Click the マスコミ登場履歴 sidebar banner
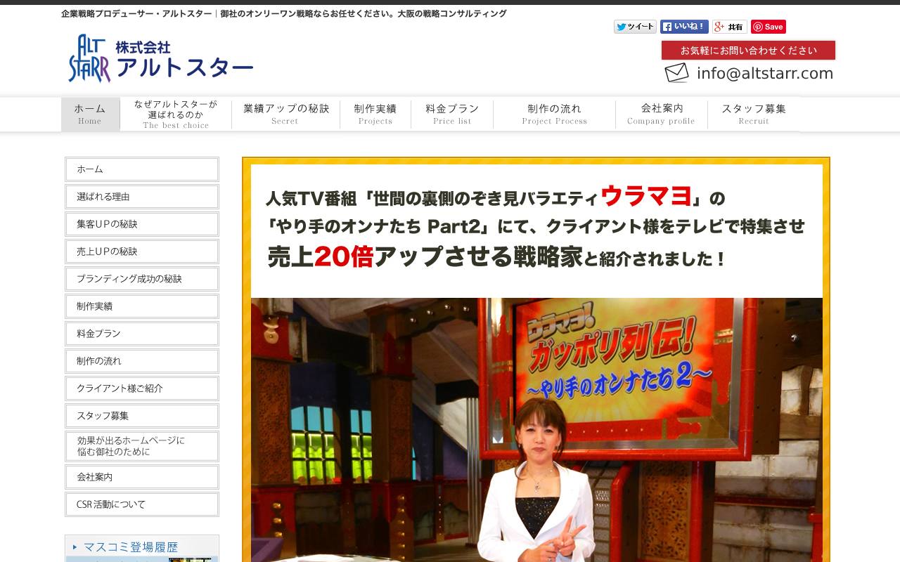This screenshot has width=900, height=562. click(x=142, y=549)
